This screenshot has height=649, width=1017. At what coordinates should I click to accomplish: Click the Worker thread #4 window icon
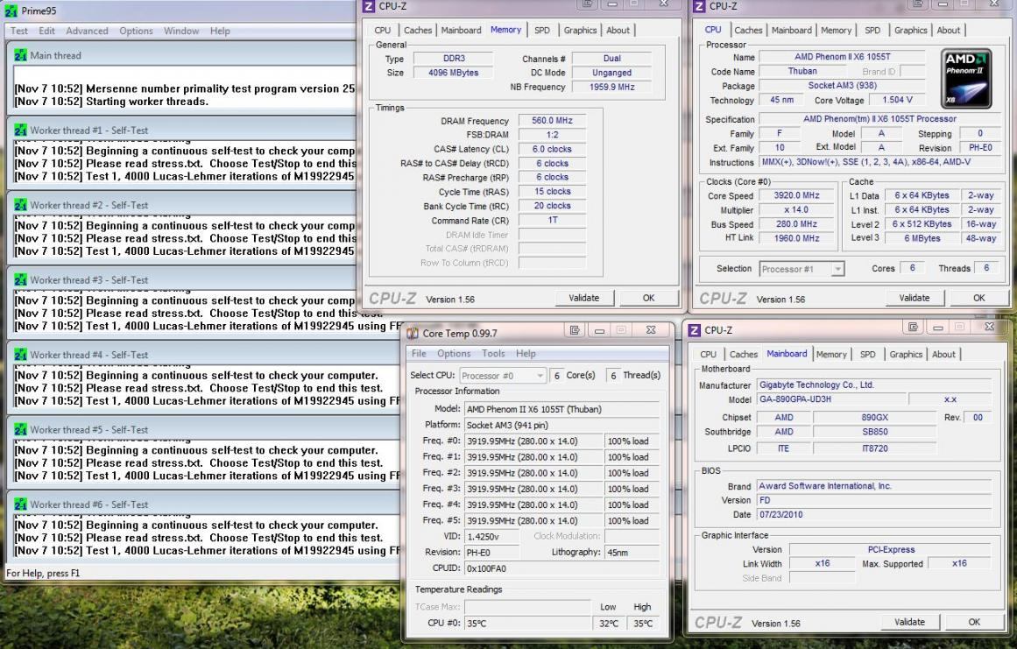[x=21, y=355]
